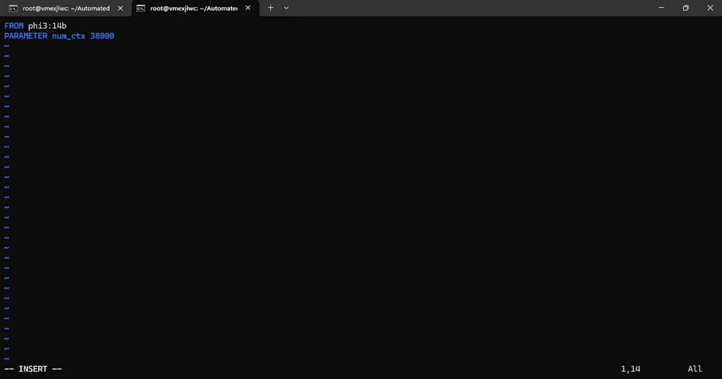This screenshot has height=379, width=722.
Task: Close the second active terminal tab
Action: pyautogui.click(x=248, y=8)
